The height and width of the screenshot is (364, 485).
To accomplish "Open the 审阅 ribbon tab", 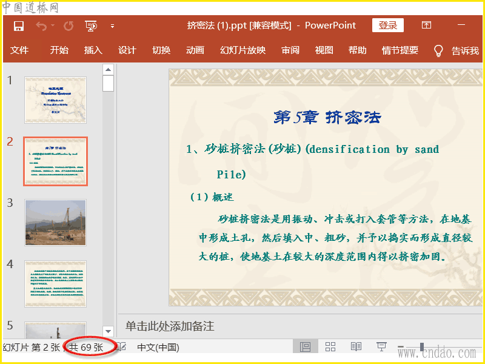I will coord(290,50).
